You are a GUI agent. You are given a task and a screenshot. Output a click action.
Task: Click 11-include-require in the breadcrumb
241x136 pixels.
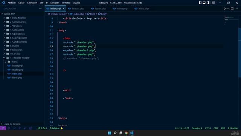pos(57,14)
